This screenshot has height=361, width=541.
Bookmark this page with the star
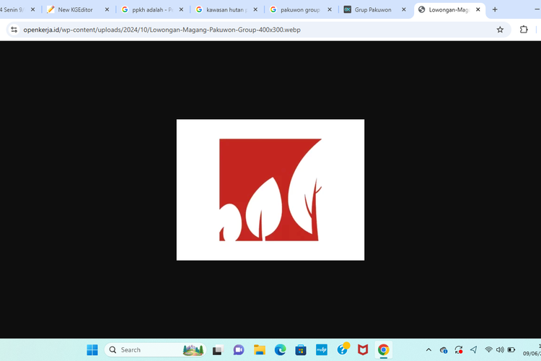(x=500, y=30)
